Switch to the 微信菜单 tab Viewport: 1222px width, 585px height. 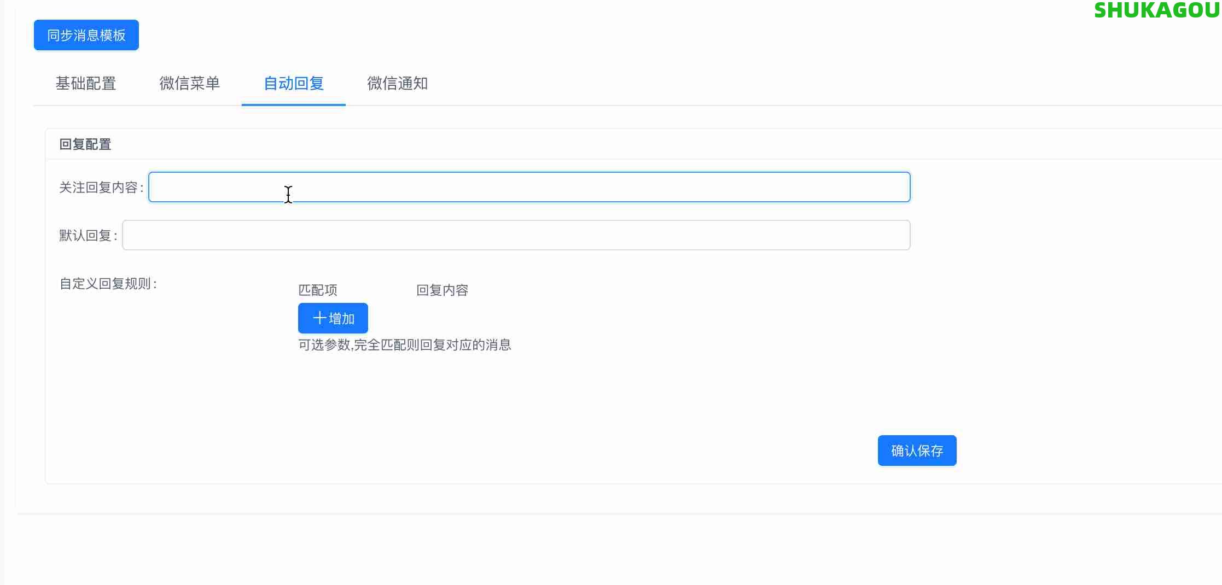tap(189, 84)
